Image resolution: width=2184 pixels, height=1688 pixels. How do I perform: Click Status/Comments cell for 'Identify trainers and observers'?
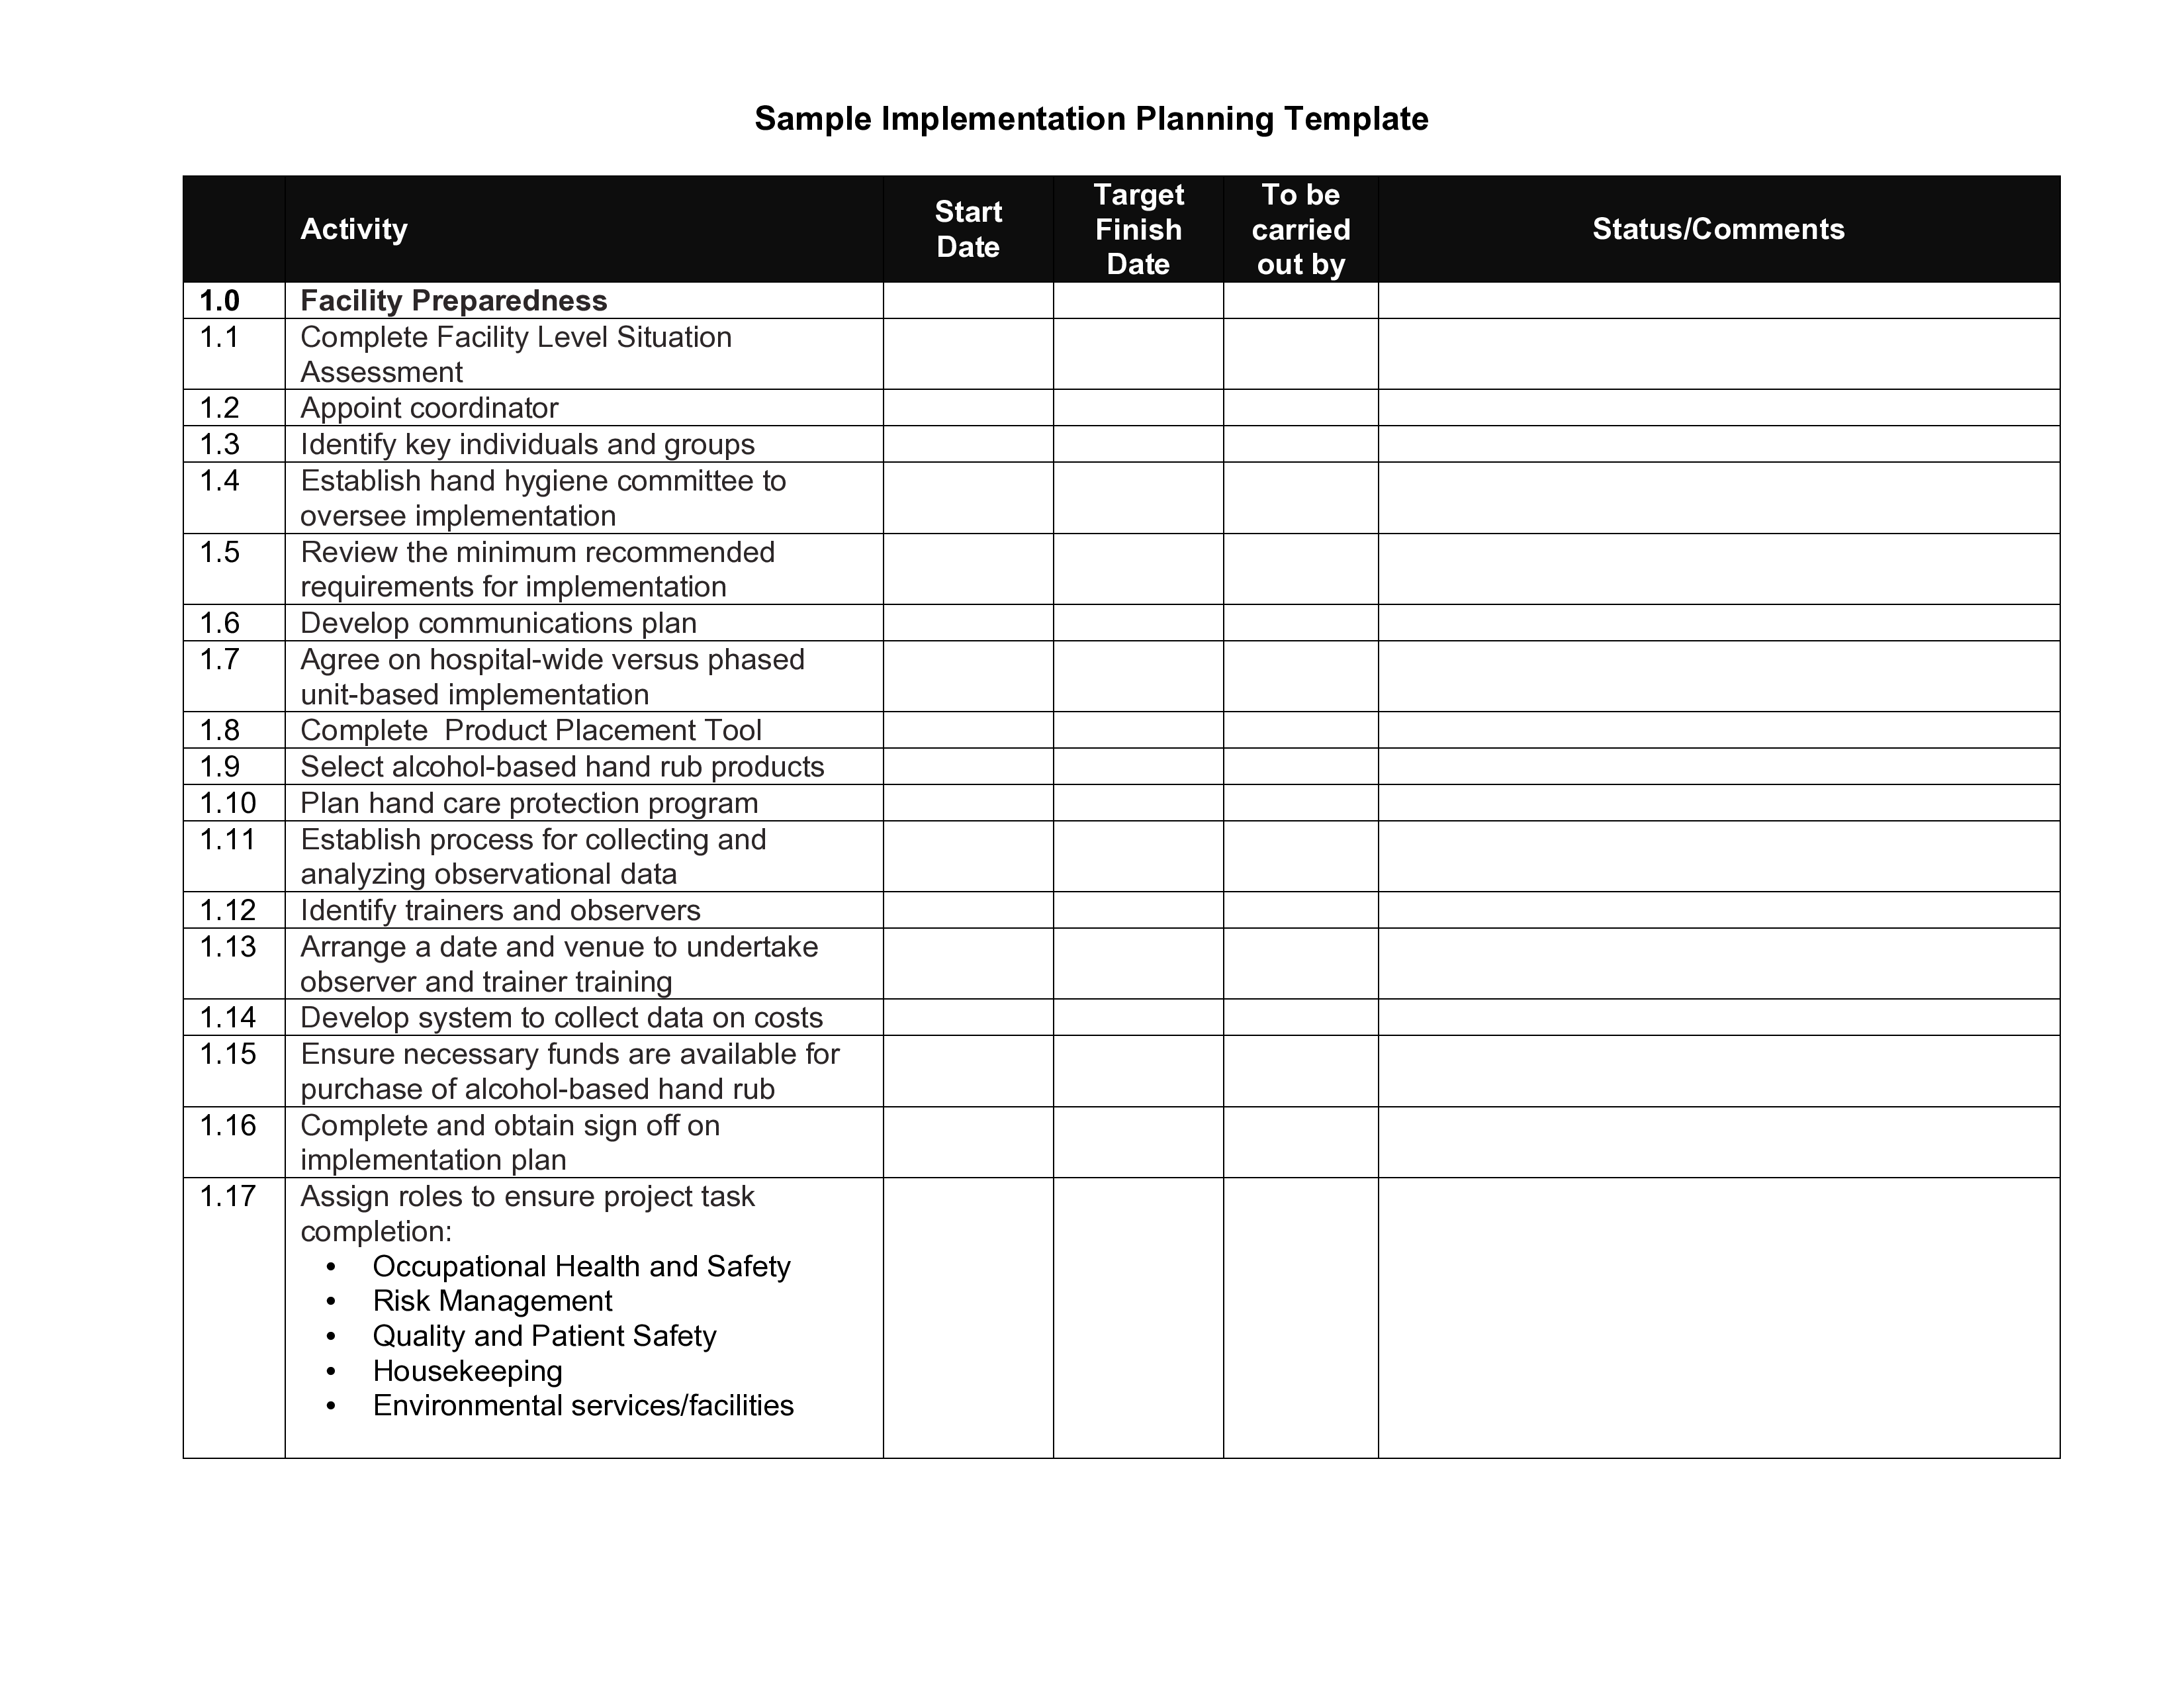tap(1719, 910)
